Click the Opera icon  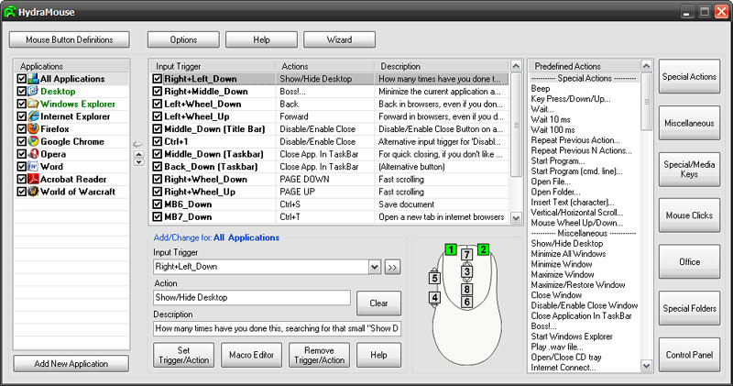coord(33,154)
